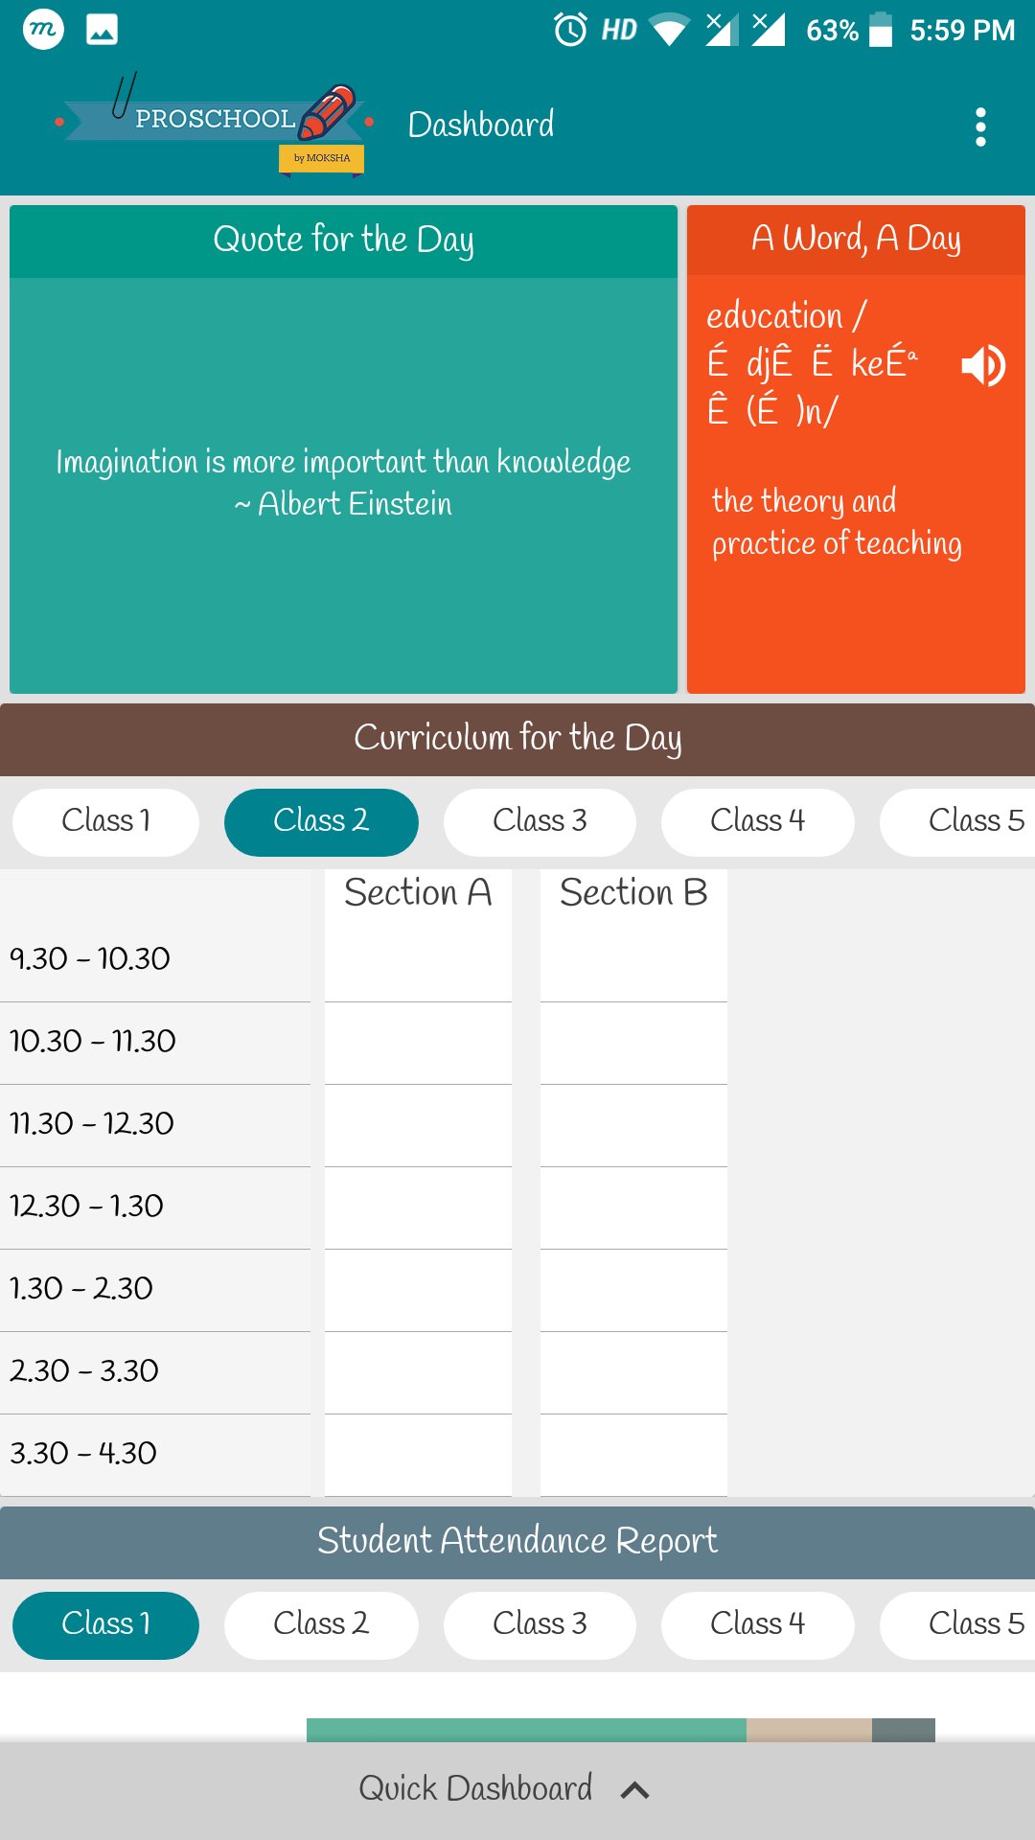Switch to Class 3 curriculum tab
Viewport: 1035px width, 1840px height.
pyautogui.click(x=539, y=821)
